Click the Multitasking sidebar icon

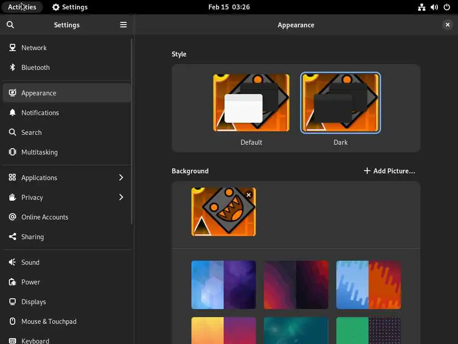(12, 152)
